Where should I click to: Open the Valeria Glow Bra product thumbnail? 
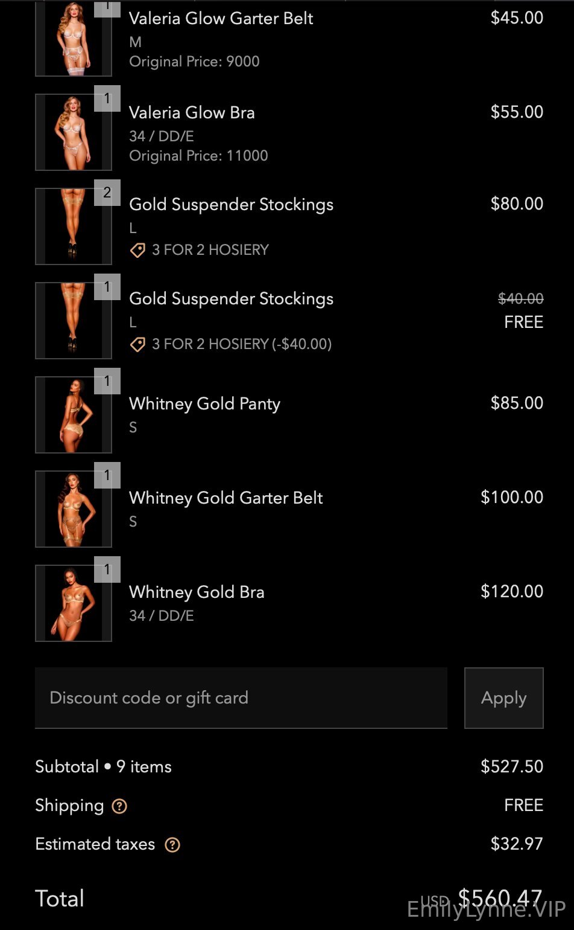point(74,133)
